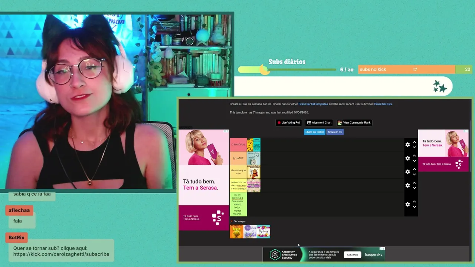Click ad info icon on Kaspersky banner
Screen dimensions: 475x267
(x=381, y=248)
